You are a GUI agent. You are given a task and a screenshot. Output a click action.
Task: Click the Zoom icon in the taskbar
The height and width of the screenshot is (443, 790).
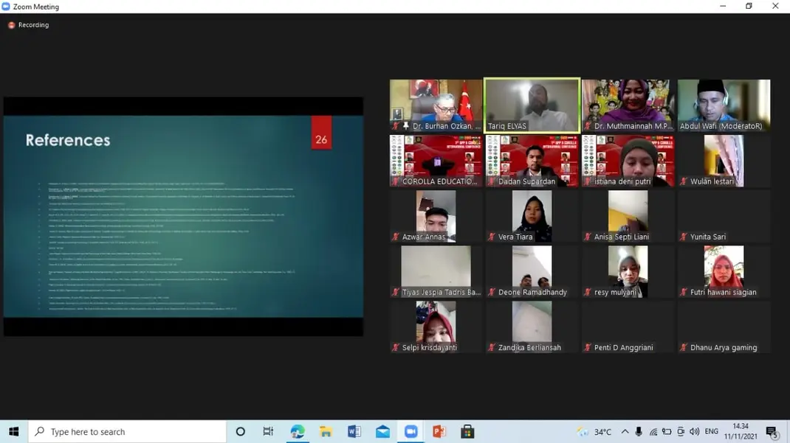(411, 432)
